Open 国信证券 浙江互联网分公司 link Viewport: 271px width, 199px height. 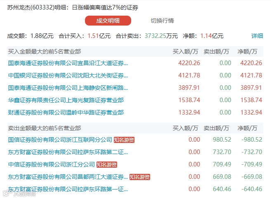point(60,140)
